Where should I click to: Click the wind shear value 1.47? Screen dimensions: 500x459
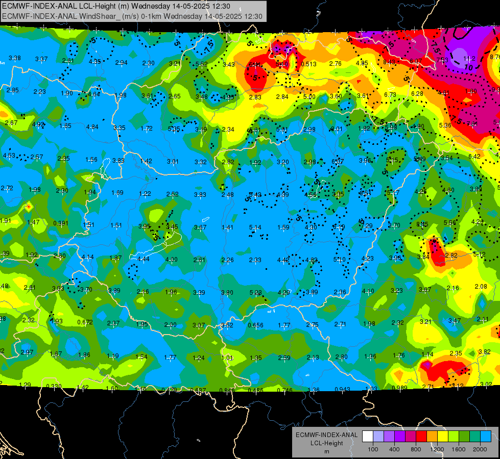click(x=34, y=222)
